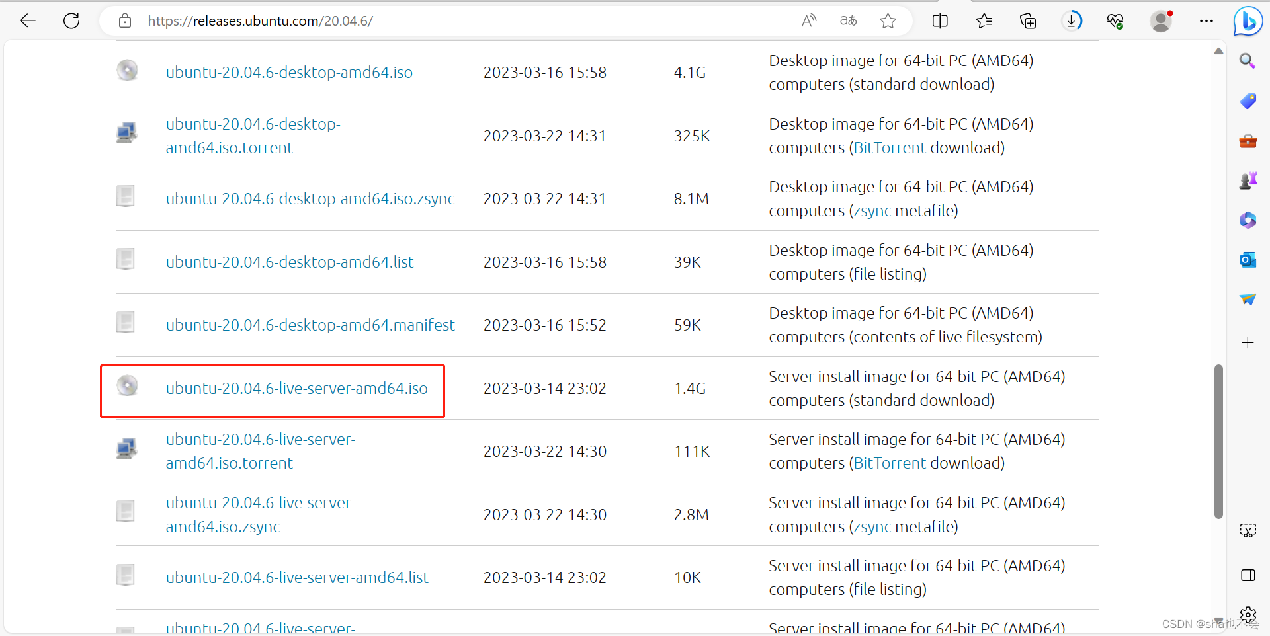1270x636 pixels.
Task: Open Settings and more menu
Action: coord(1206,21)
